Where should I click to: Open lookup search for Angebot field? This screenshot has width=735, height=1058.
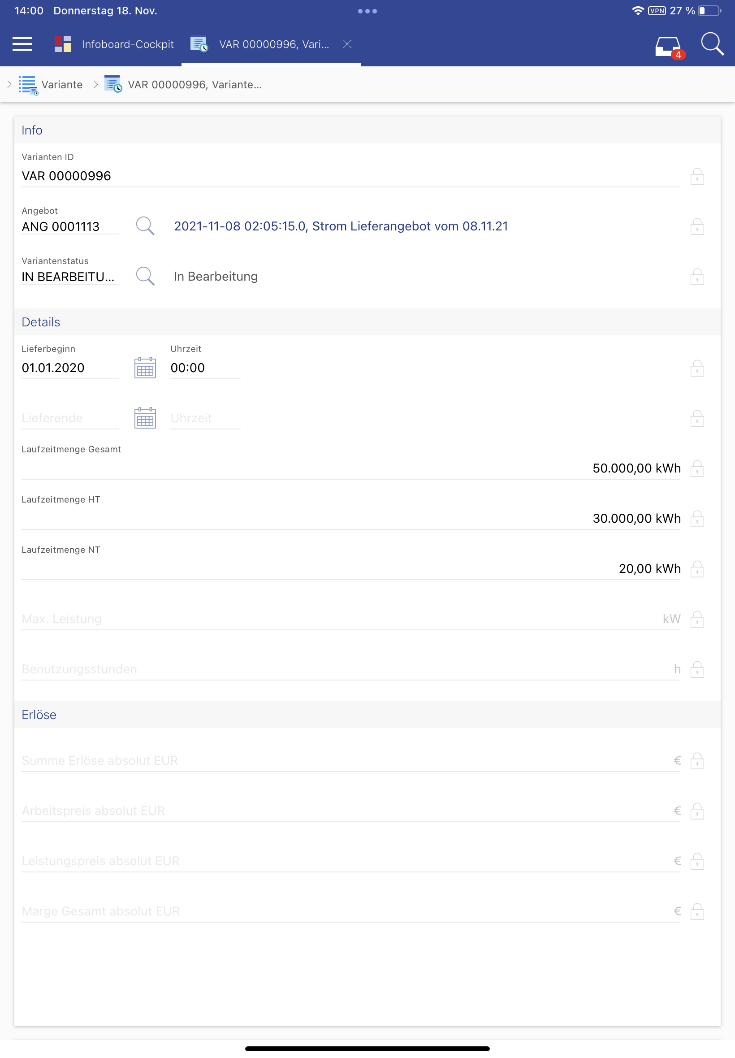tap(145, 226)
